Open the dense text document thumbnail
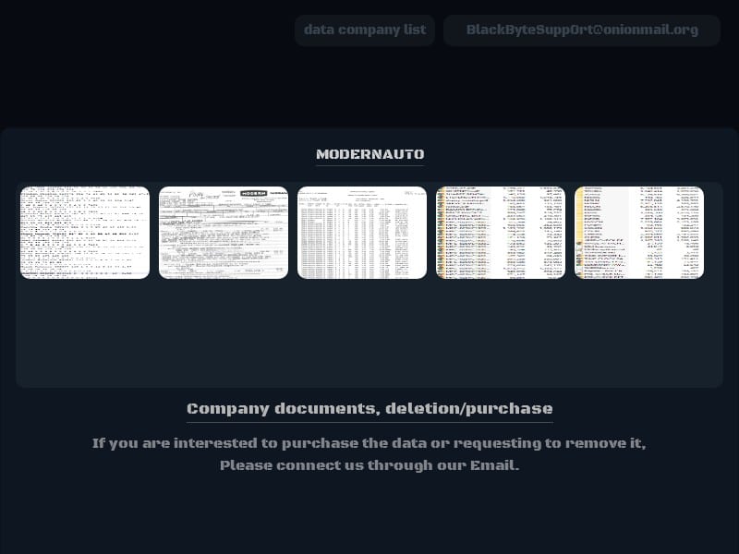Screen dimensions: 739x554 [85, 233]
